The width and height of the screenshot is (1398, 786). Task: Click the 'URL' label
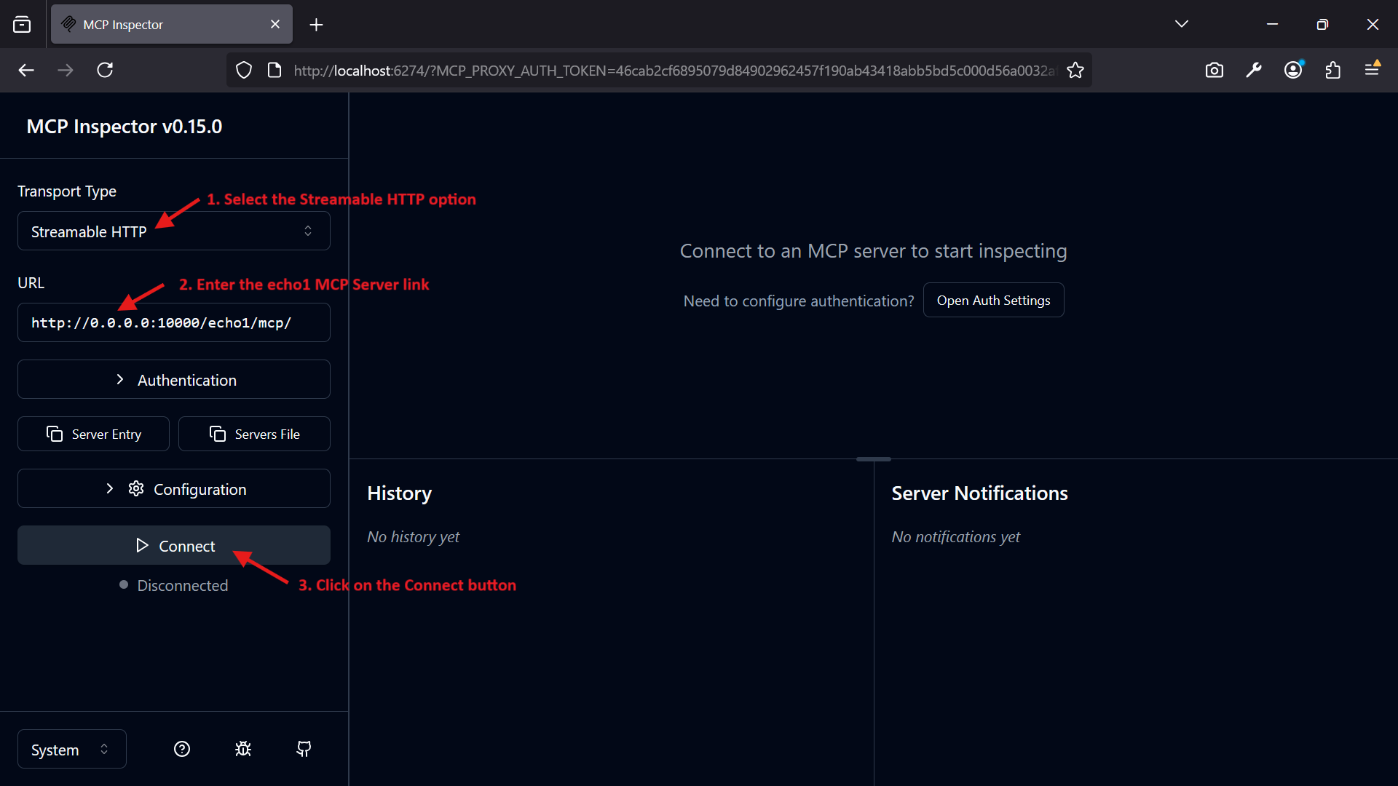(x=31, y=283)
